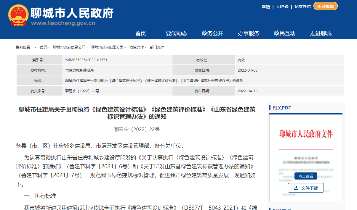
Task: Open the 要闻动态 navigation menu
Action: tap(177, 33)
